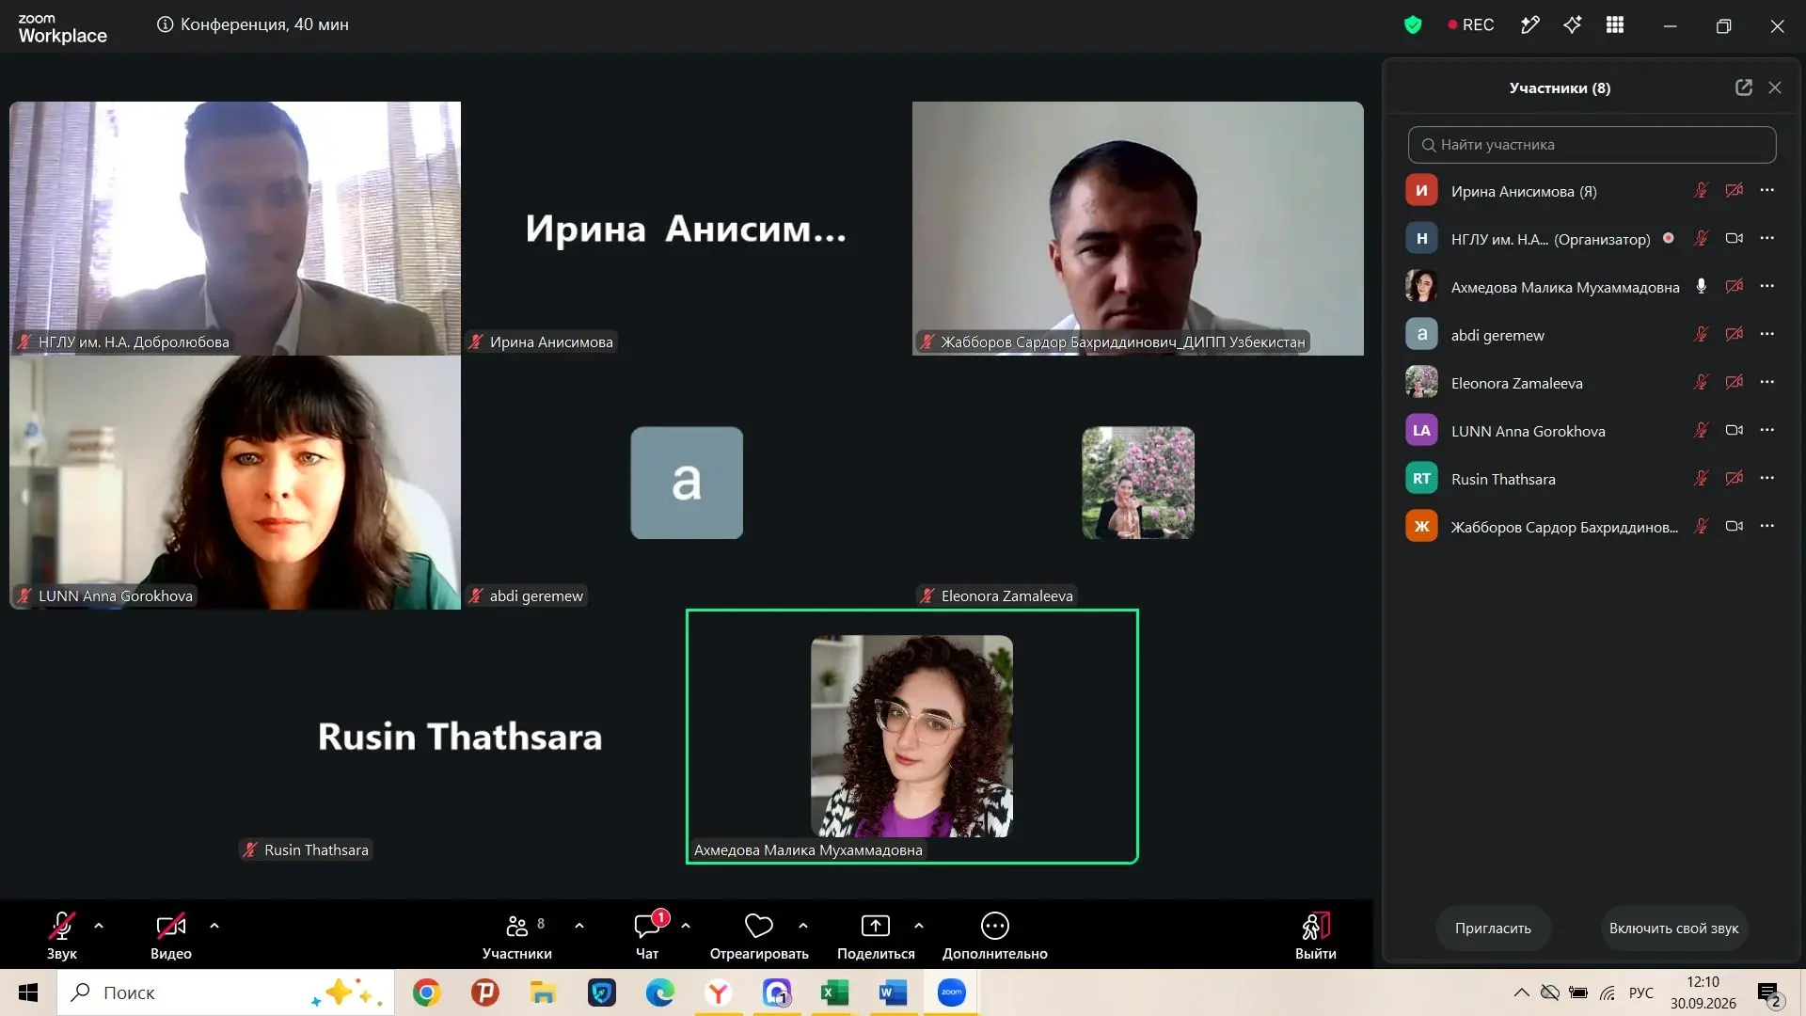Open meeting info Конференция, 40 мин
Image resolution: width=1806 pixels, height=1016 pixels.
[253, 24]
